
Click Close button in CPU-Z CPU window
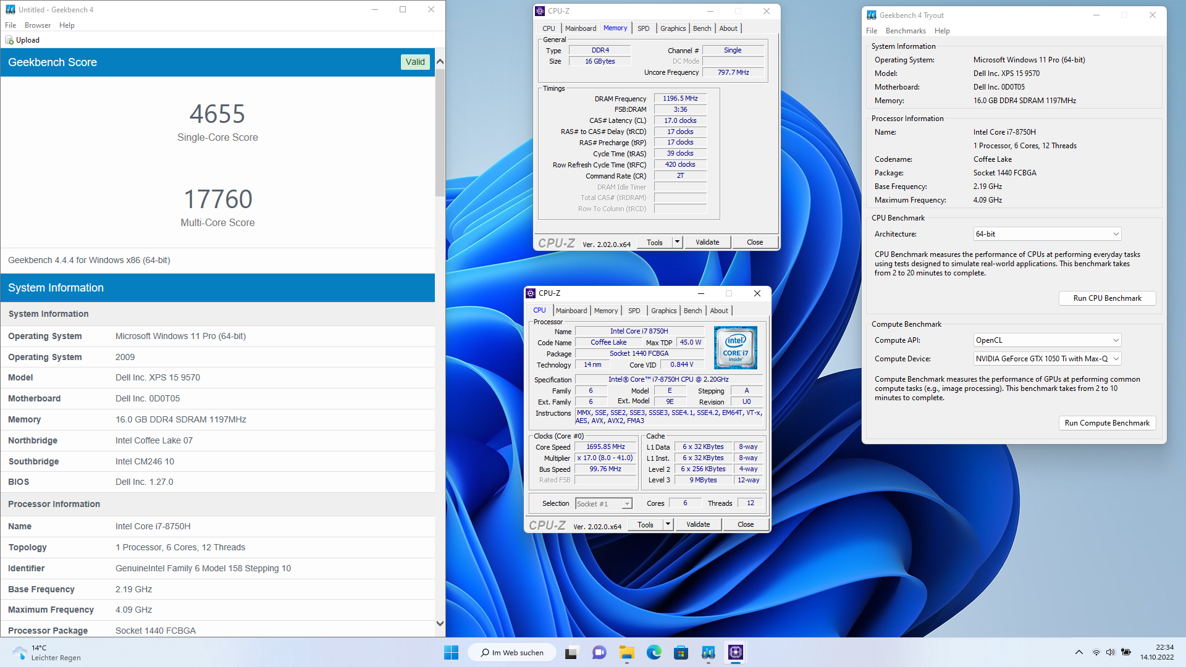pyautogui.click(x=746, y=524)
